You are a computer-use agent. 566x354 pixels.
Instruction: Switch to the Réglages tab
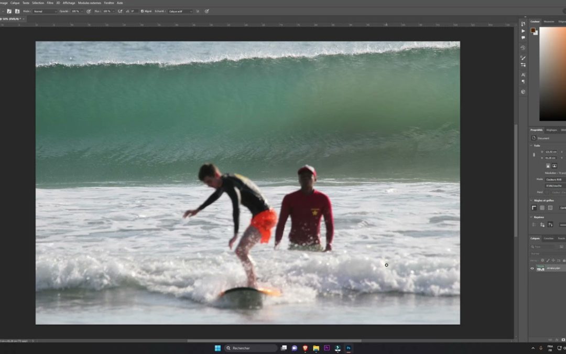point(551,130)
